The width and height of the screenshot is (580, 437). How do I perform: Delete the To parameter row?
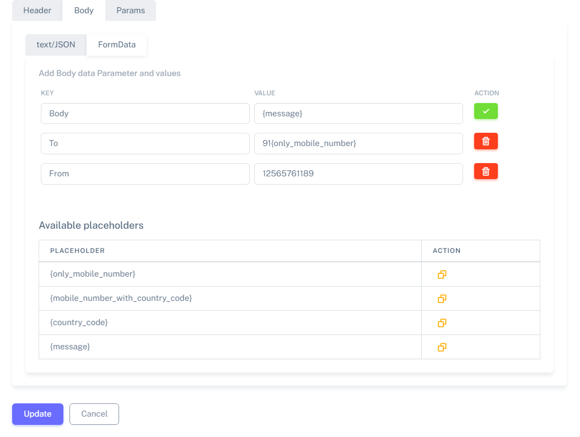[486, 142]
